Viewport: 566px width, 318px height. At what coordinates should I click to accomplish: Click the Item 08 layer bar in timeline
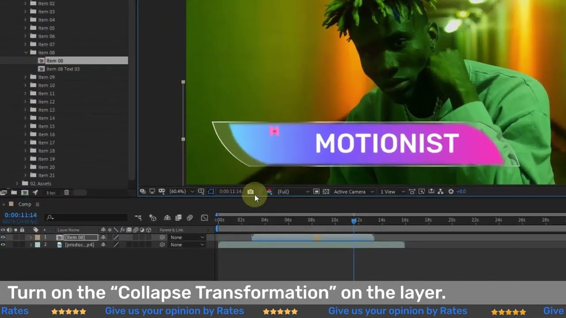[313, 238]
